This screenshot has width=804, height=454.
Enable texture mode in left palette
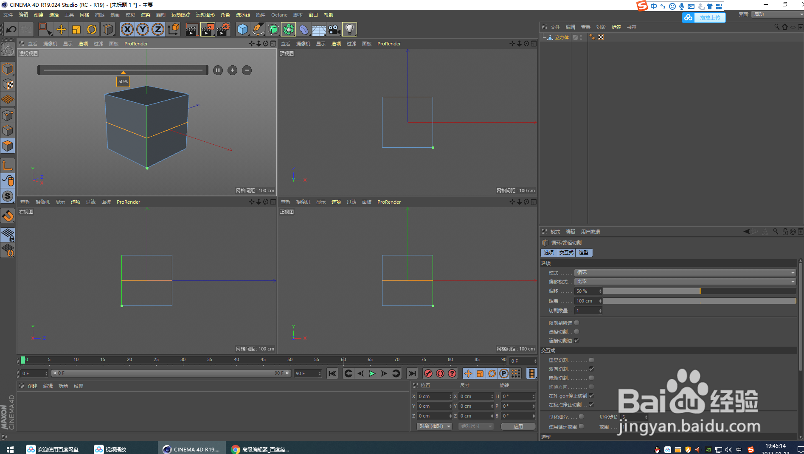click(8, 84)
